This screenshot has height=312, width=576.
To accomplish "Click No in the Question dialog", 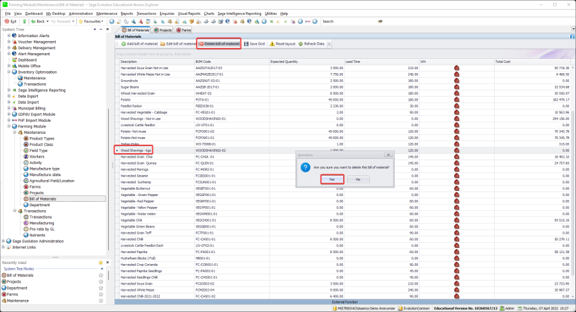I will click(x=357, y=179).
